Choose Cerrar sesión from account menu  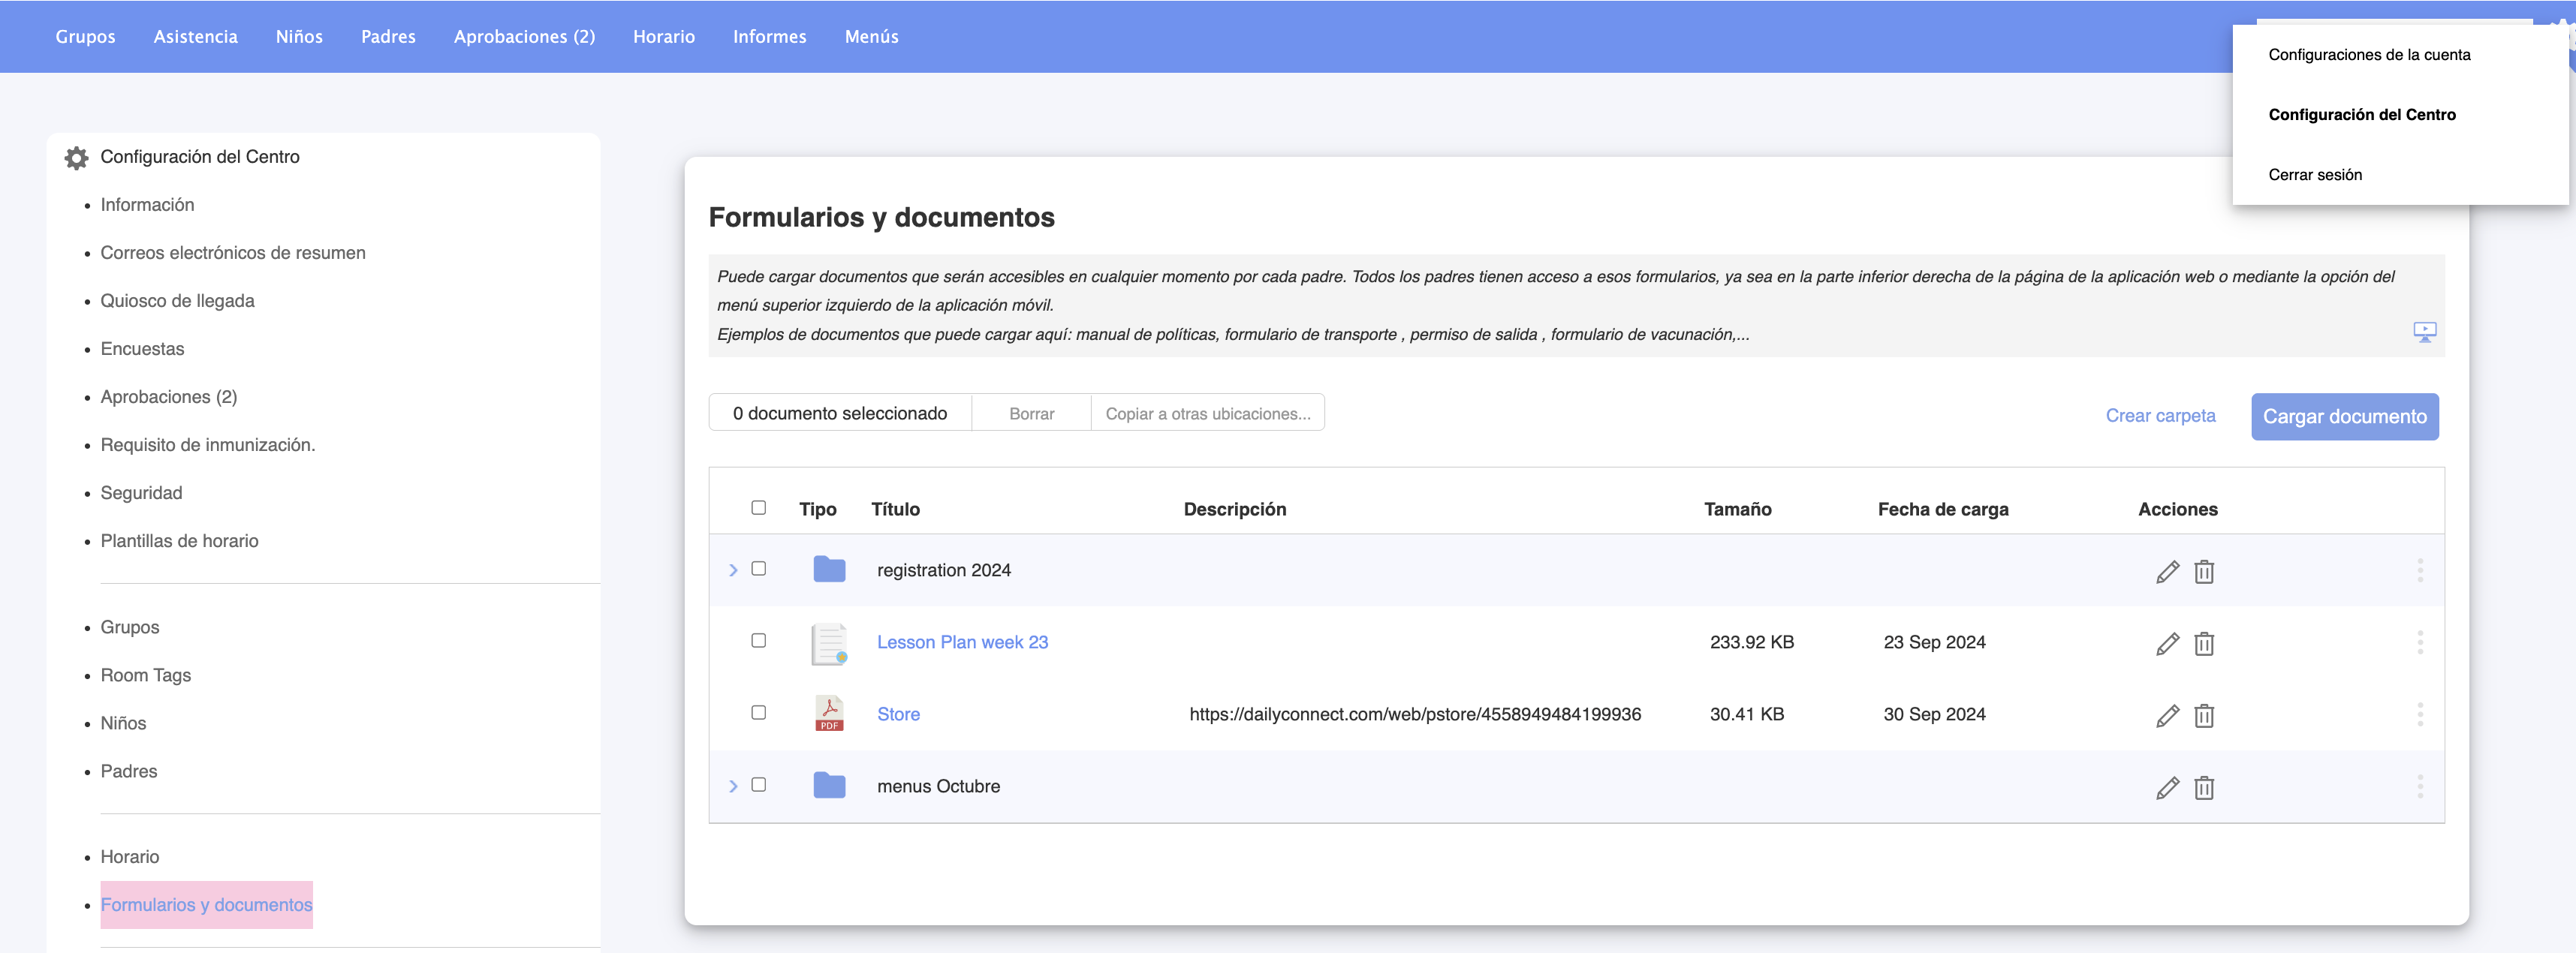2314,175
